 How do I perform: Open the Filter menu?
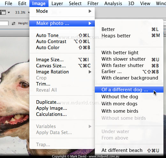click(x=93, y=4)
